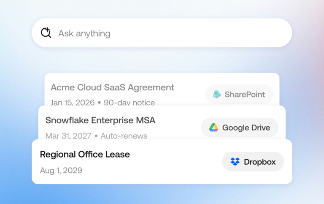Open the Dropbox source badge
Viewport: 324px width, 204px height.
pos(253,162)
